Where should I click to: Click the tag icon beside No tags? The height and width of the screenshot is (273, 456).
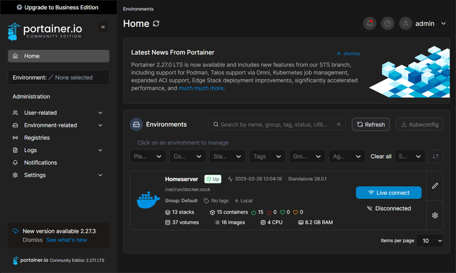click(206, 201)
